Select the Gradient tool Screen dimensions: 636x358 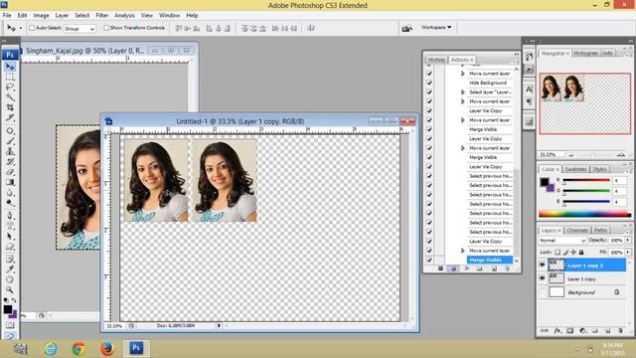pos(10,182)
